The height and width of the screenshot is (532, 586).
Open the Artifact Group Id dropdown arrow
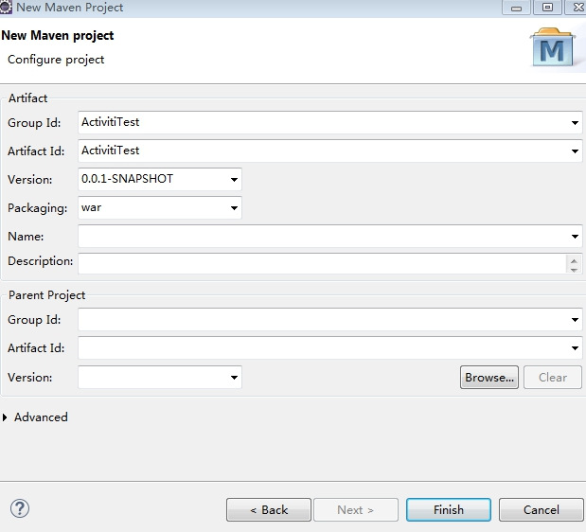575,122
